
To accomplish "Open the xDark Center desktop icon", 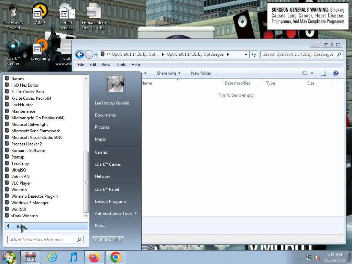I will [x=13, y=53].
